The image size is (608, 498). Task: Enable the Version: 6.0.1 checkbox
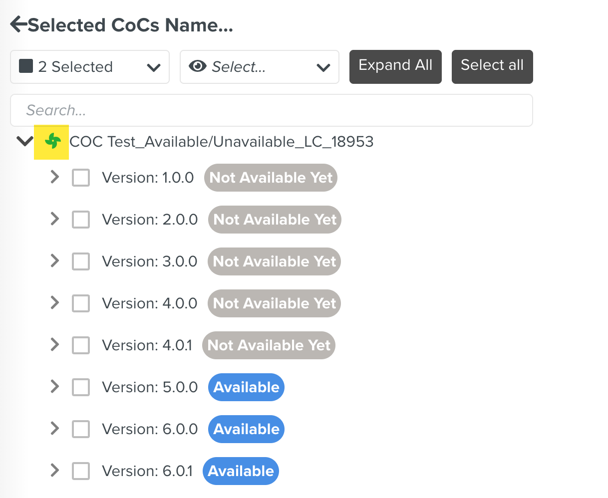(x=81, y=471)
